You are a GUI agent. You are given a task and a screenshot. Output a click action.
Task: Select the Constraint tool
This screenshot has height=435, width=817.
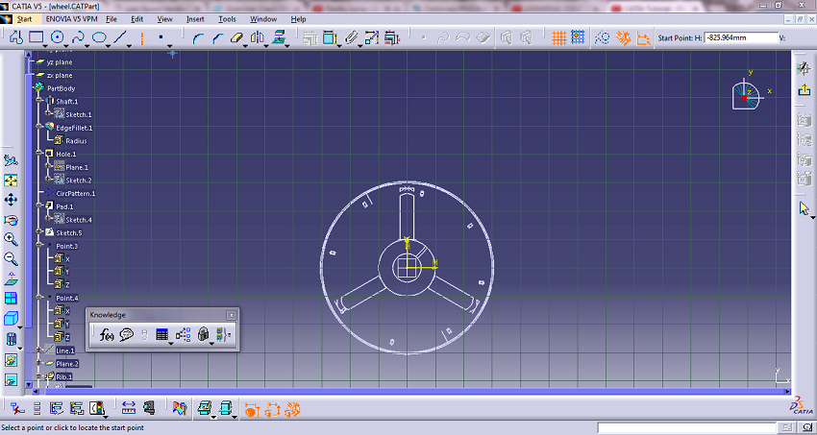pos(330,37)
